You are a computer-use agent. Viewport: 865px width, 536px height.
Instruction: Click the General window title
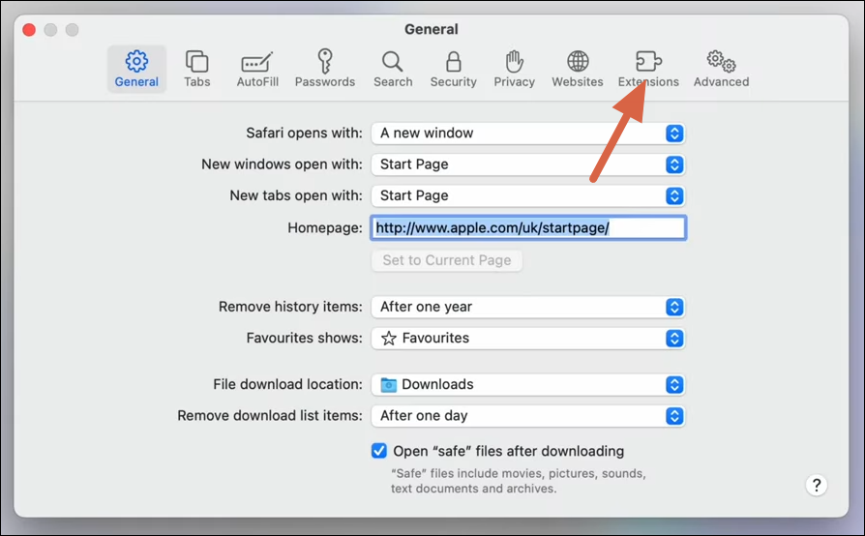click(432, 29)
